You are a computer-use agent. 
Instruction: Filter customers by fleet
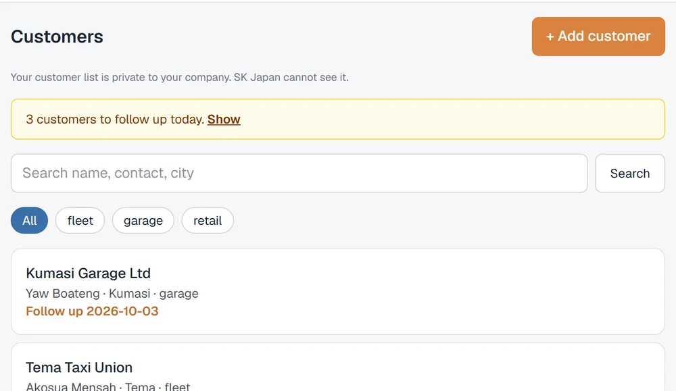(x=80, y=220)
